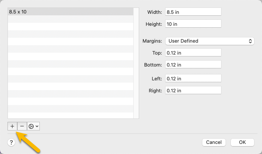
Task: Click the minus button to remove size
Action: [22, 126]
